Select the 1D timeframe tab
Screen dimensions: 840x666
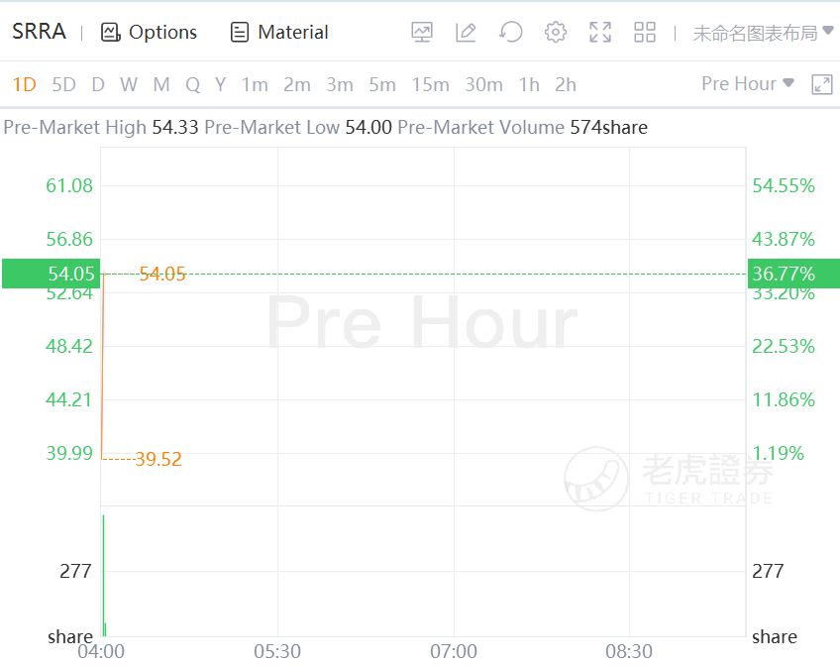(24, 85)
